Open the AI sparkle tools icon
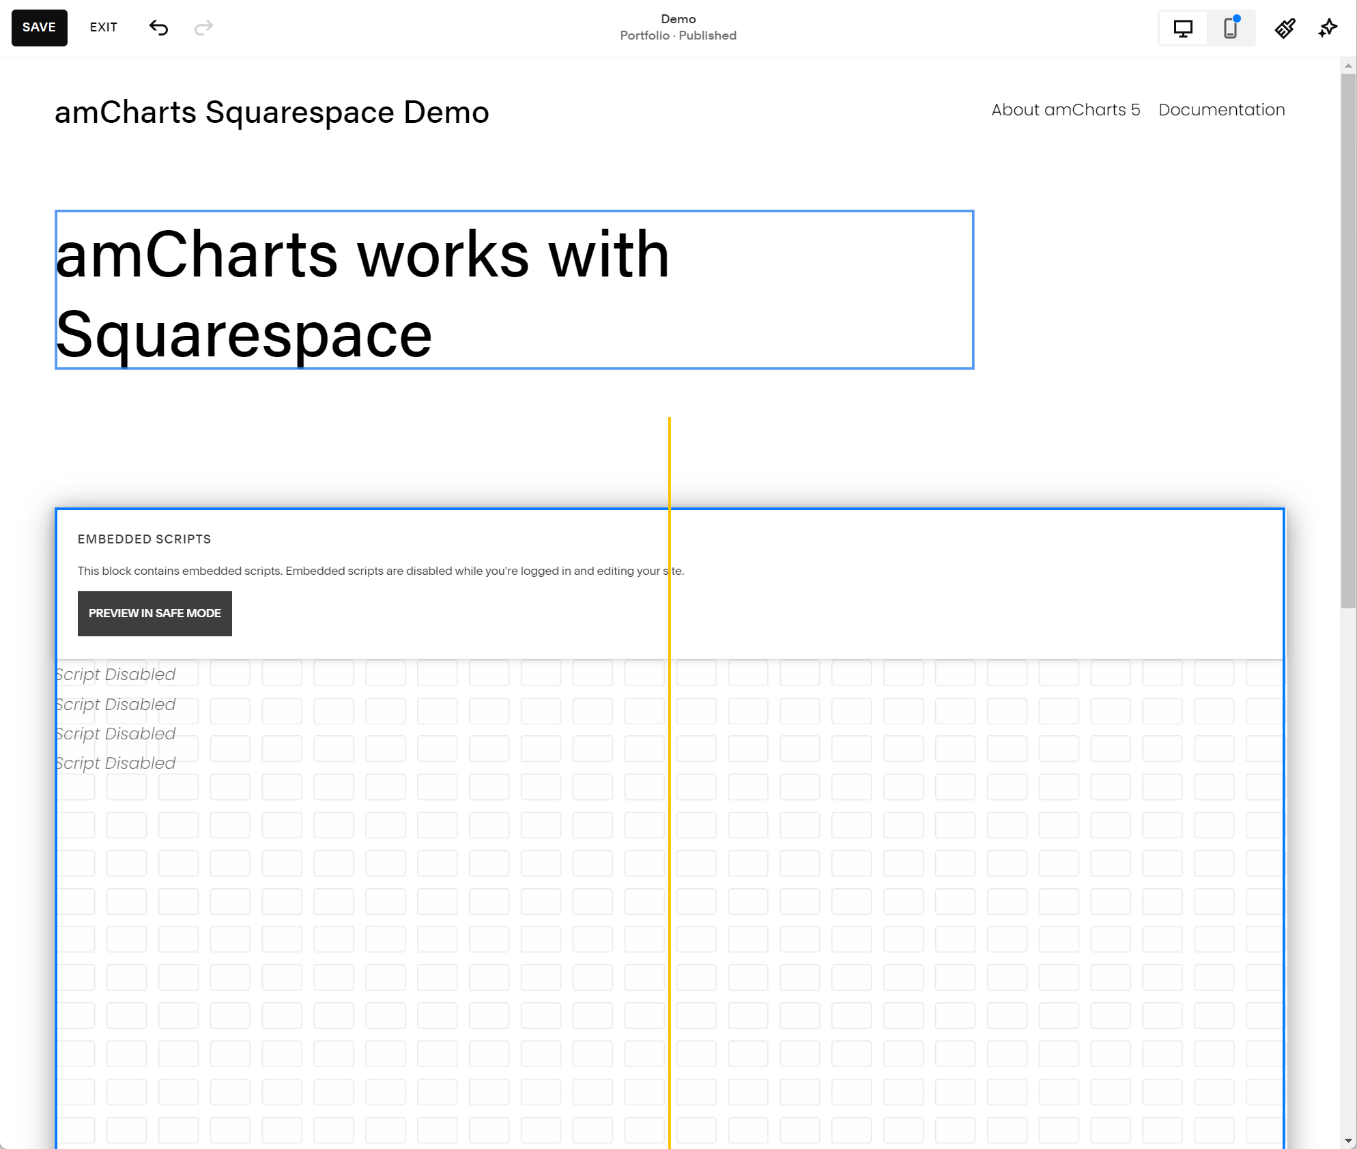Image resolution: width=1357 pixels, height=1149 pixels. 1328,29
